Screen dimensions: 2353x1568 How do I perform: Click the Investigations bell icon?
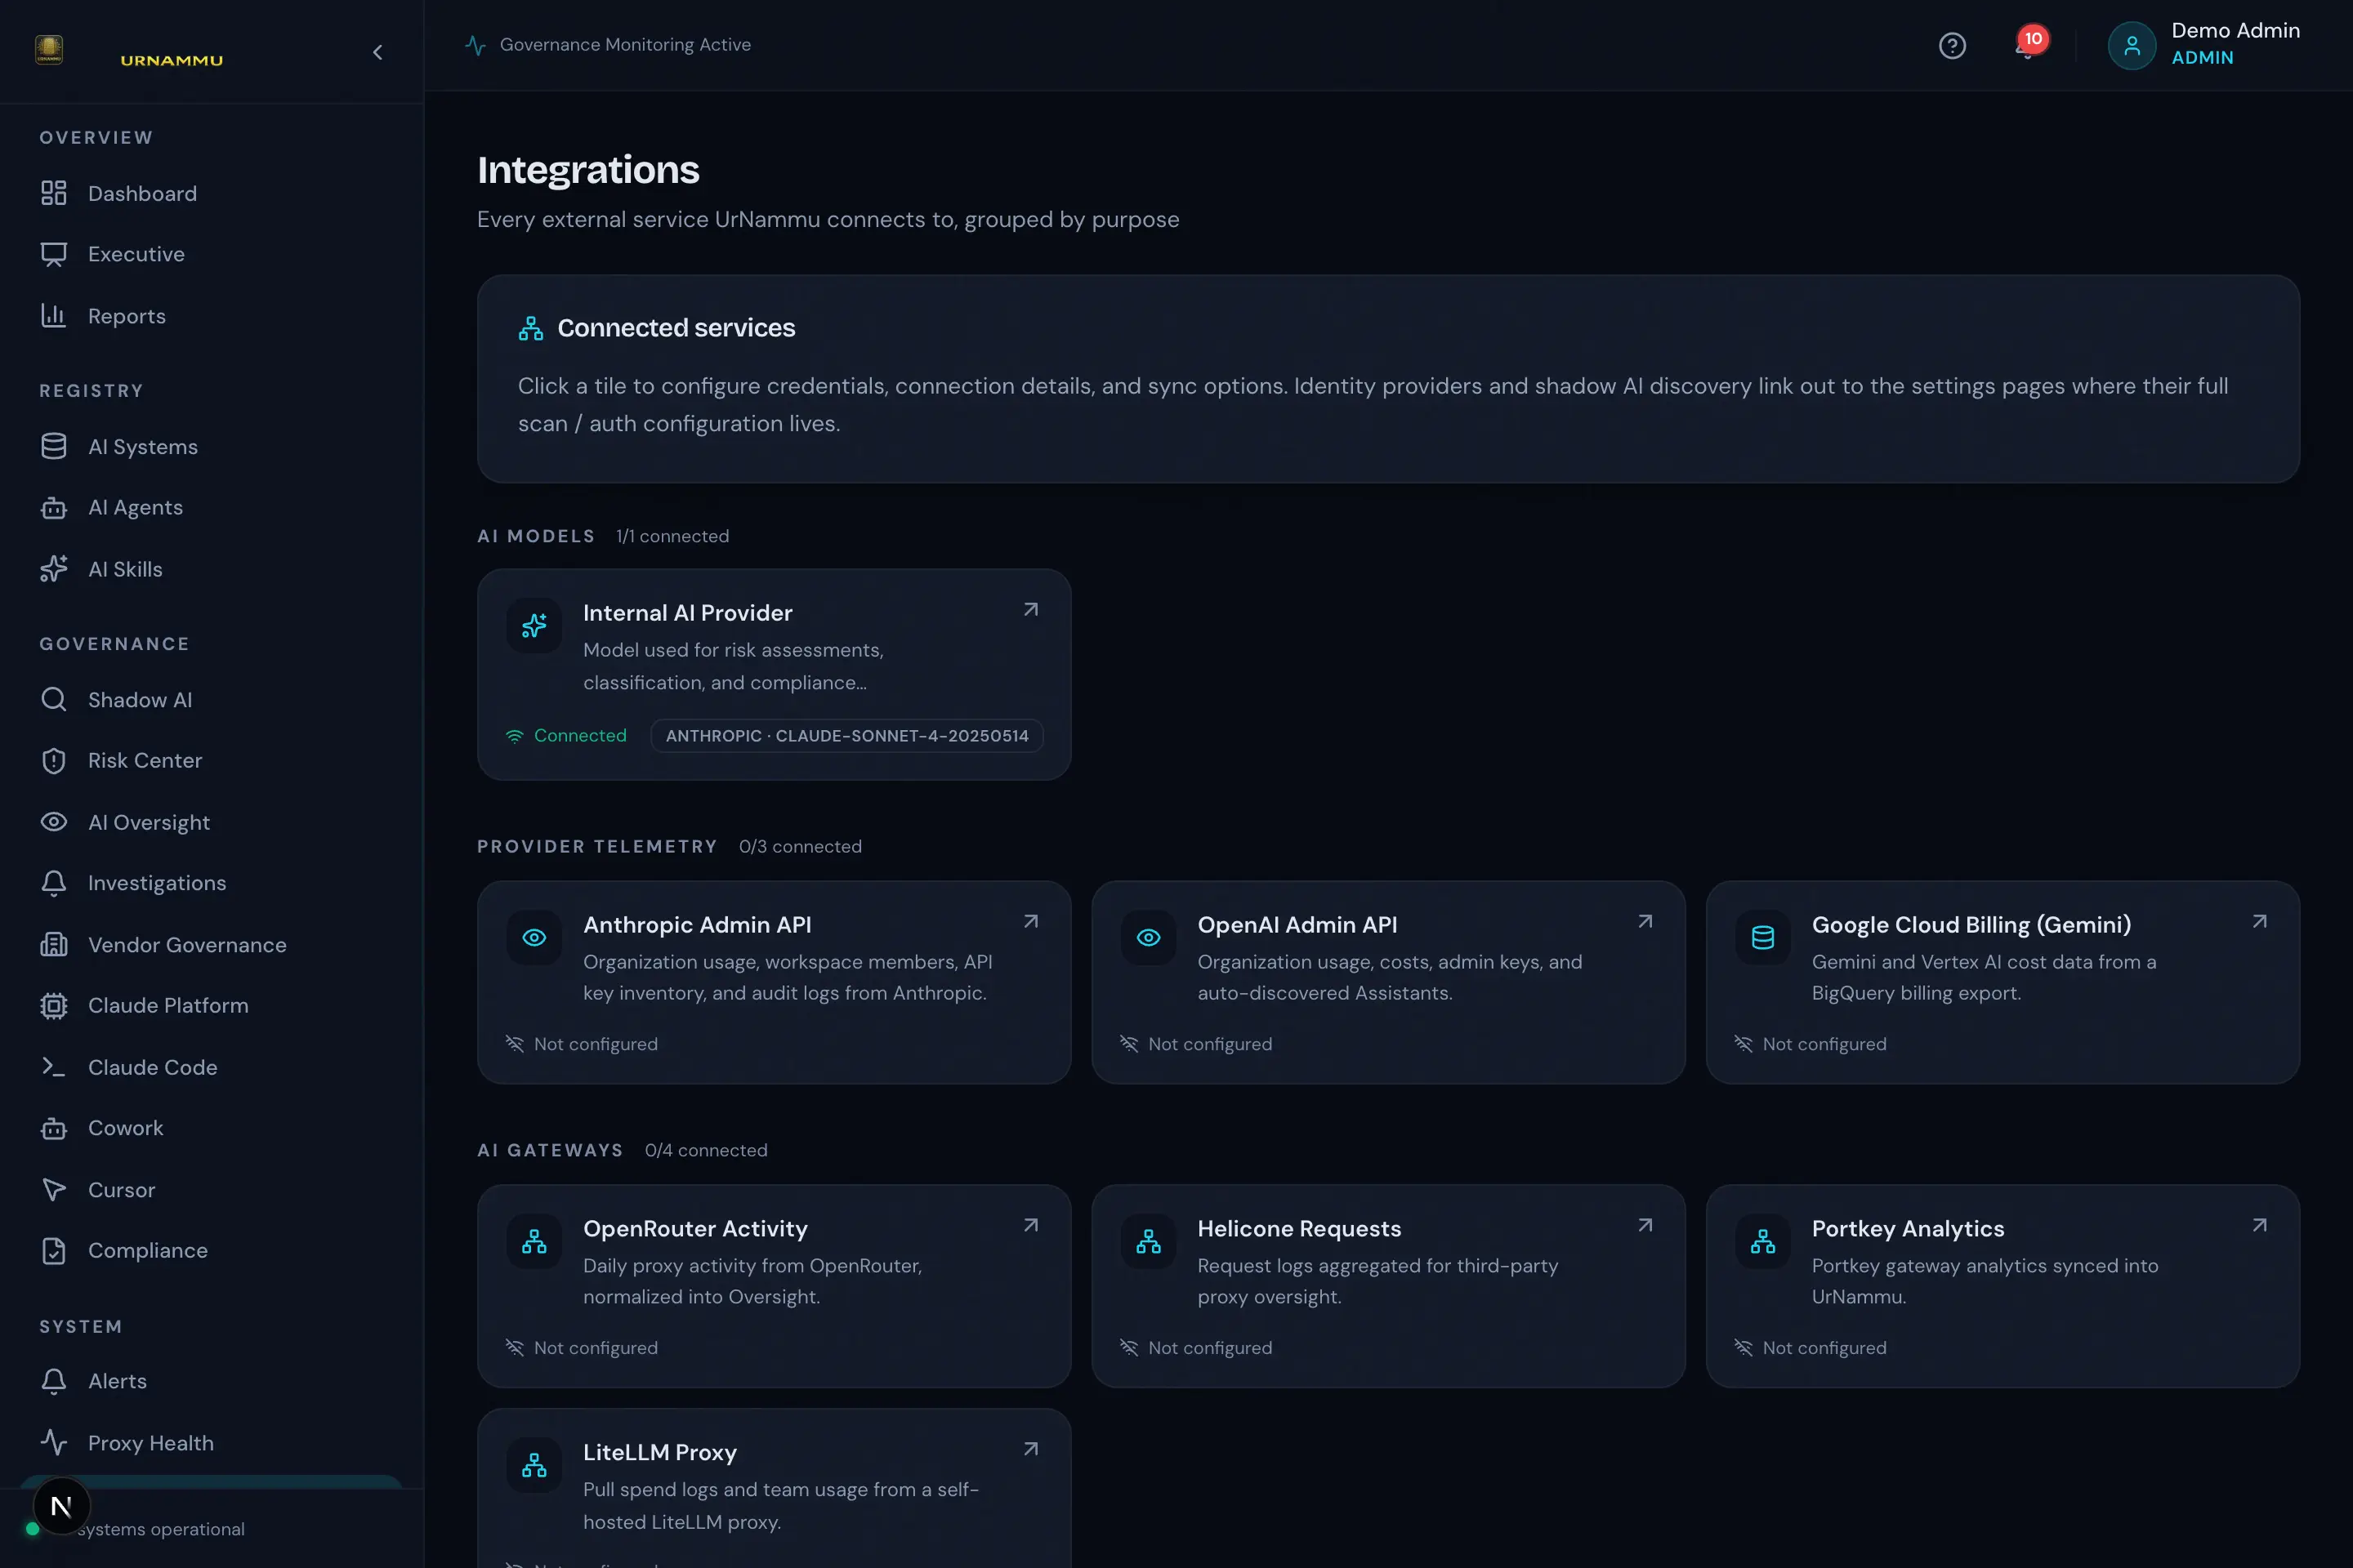coord(54,883)
